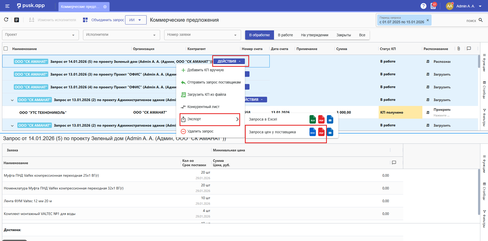Clear the Период запроса filter chip
Image resolution: width=488 pixels, height=241 pixels.
pyautogui.click(x=428, y=20)
